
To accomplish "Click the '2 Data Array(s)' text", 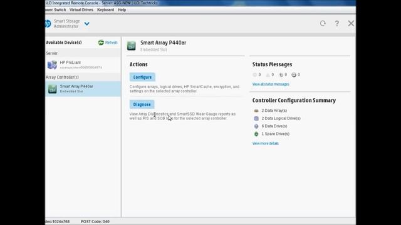I will pos(274,111).
